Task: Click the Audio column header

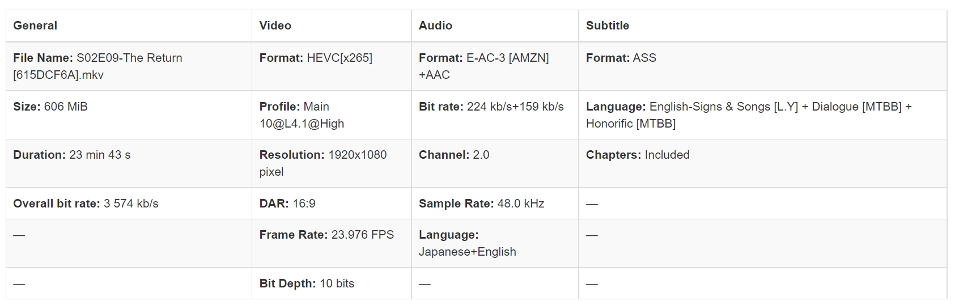Action: tap(435, 26)
